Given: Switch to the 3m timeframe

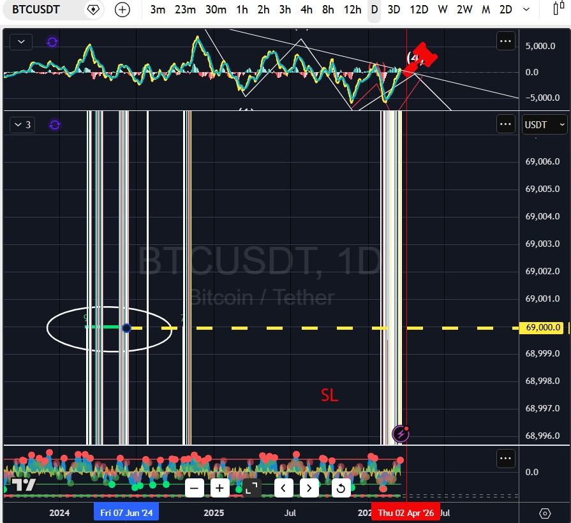Looking at the screenshot, I should coord(158,10).
